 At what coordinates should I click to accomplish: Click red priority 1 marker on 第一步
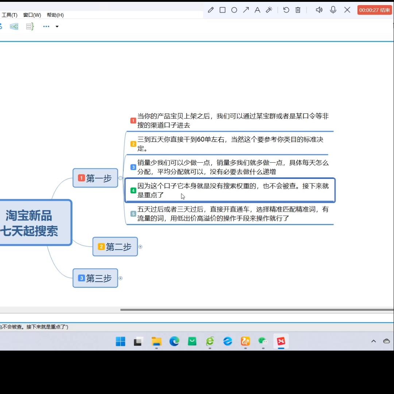81,178
